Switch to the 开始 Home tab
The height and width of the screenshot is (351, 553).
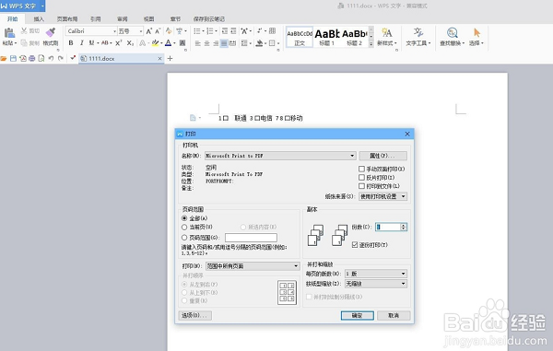coord(12,19)
